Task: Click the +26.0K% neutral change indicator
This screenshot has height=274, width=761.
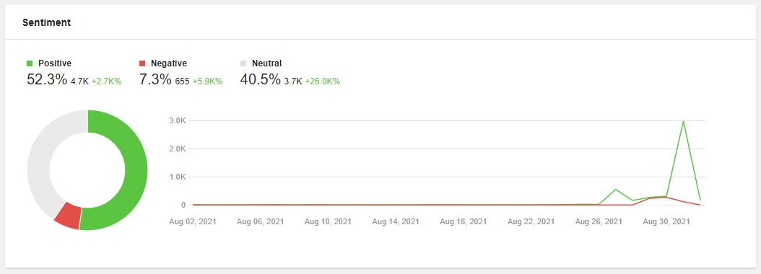Action: coord(322,81)
